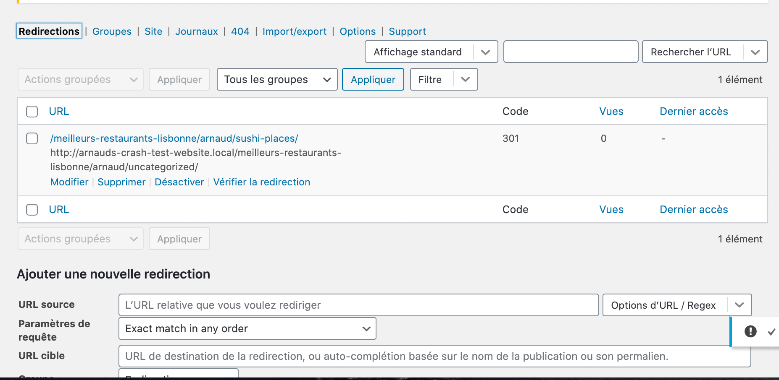
Task: Expand the "Rechercher l'URL" search options dropdown
Action: [x=755, y=52]
